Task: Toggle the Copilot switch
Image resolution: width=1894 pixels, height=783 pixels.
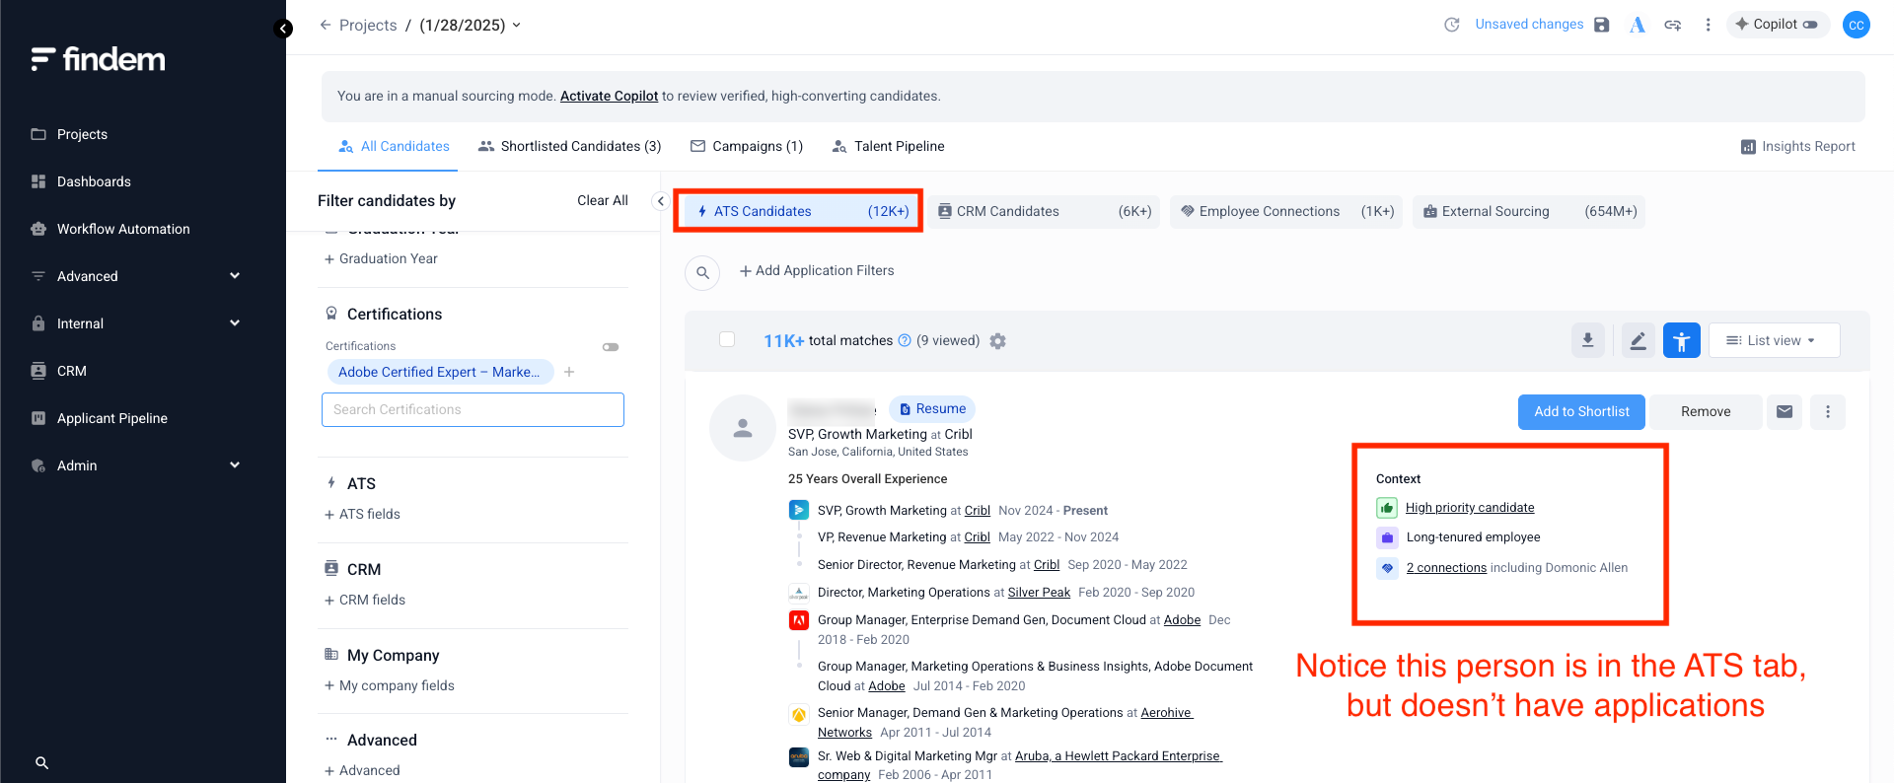Action: coord(1810,25)
